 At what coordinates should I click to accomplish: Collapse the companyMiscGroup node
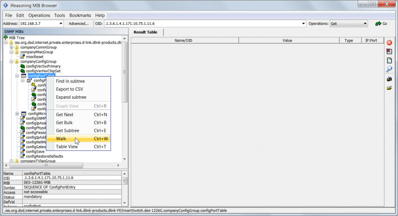[x=11, y=52]
